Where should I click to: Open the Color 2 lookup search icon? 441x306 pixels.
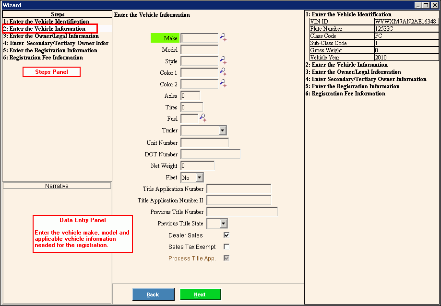[x=223, y=84]
